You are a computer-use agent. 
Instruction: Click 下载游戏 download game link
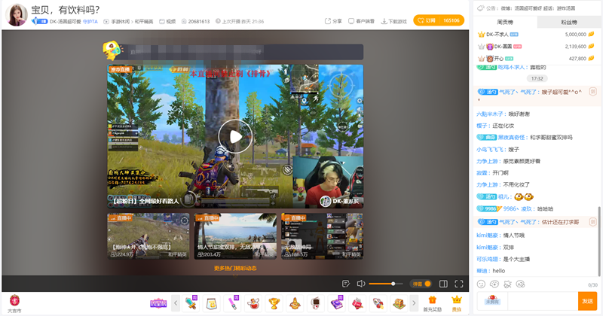[x=393, y=21]
